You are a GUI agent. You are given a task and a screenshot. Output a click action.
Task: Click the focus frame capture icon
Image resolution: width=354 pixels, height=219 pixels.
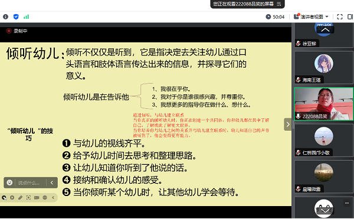[x=28, y=198]
